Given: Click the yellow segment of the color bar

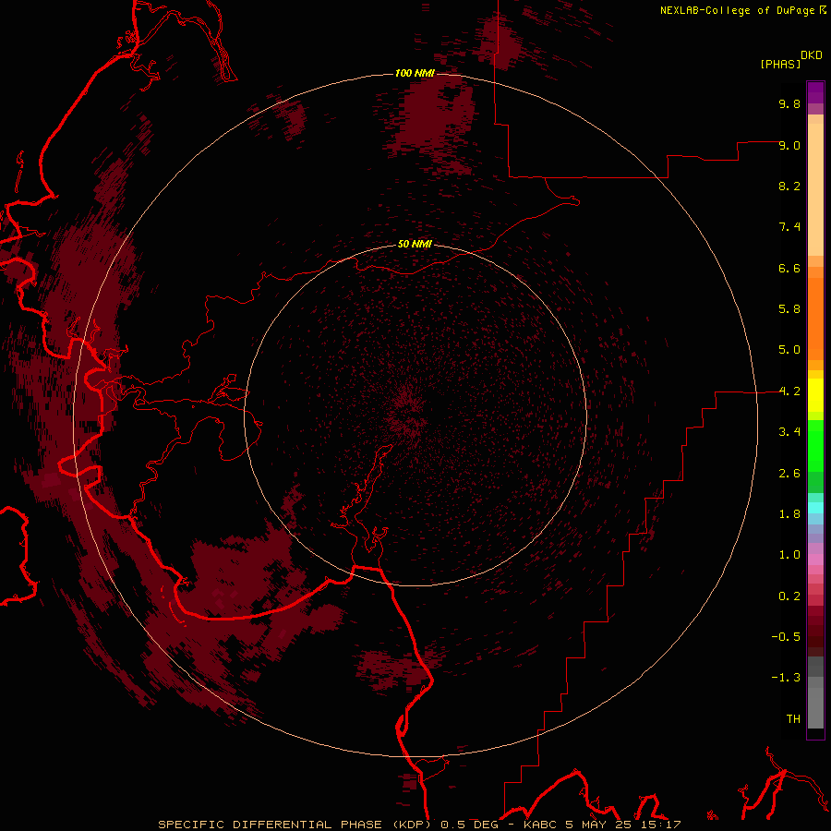Looking at the screenshot, I should pyautogui.click(x=815, y=395).
